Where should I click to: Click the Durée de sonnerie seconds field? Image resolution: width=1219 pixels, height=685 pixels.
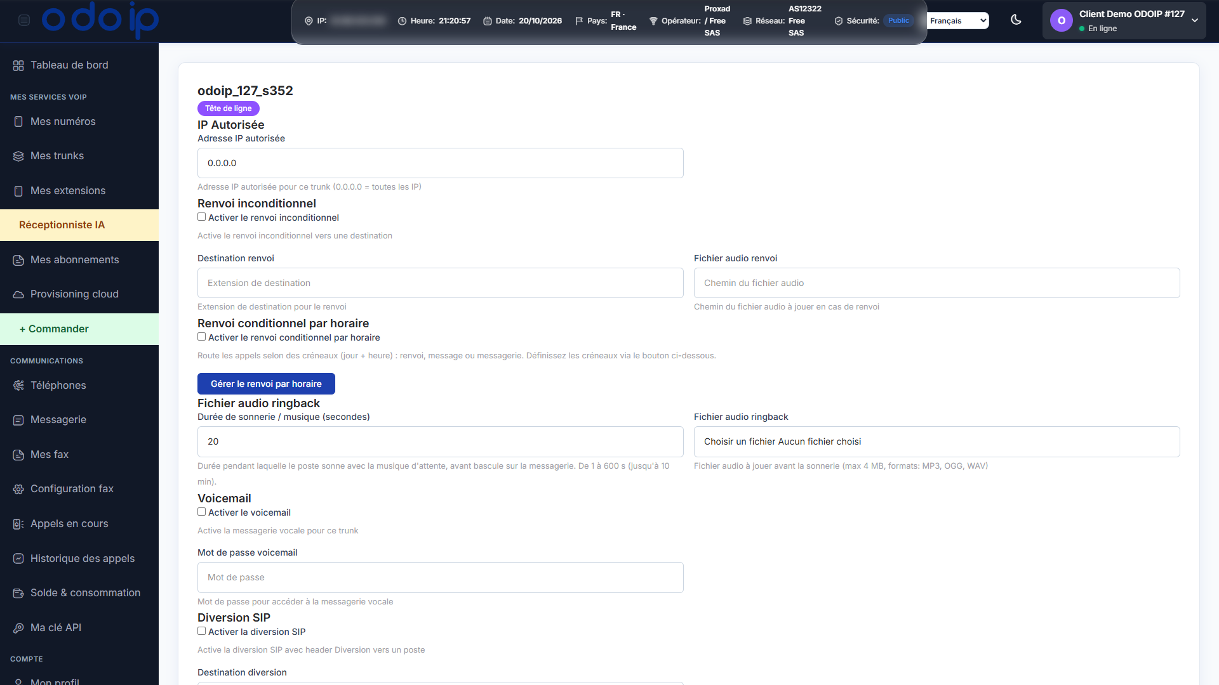tap(440, 441)
